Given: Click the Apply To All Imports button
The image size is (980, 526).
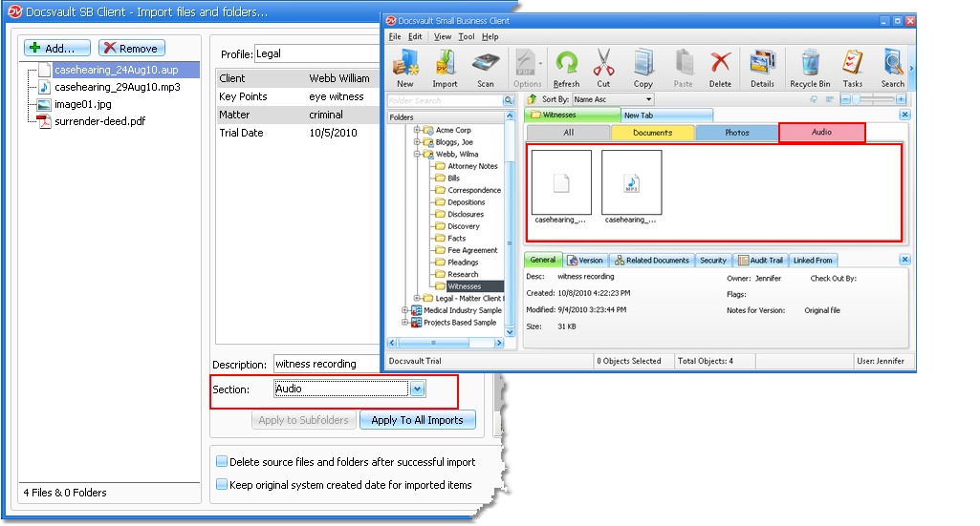Looking at the screenshot, I should 417,420.
